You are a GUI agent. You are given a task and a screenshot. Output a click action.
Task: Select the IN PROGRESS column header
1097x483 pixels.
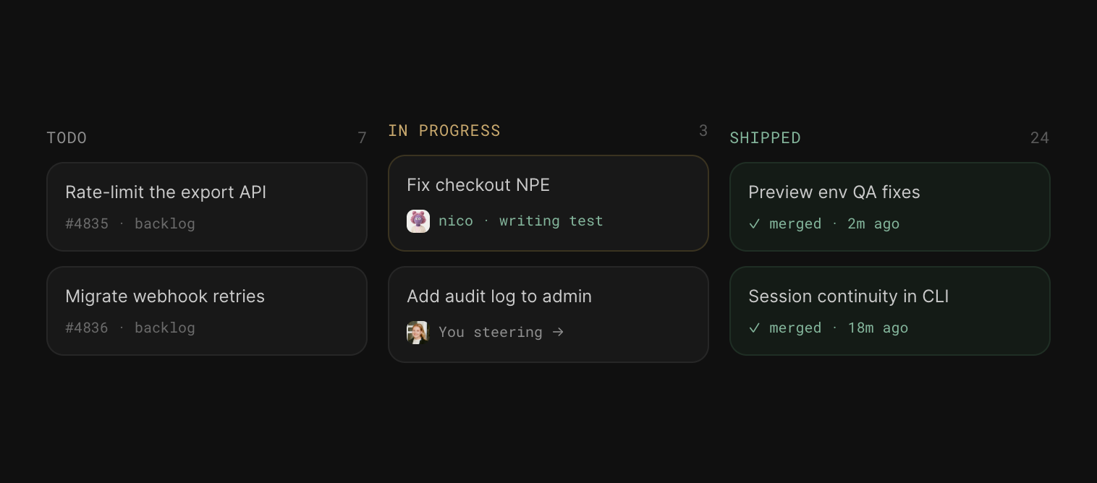point(444,131)
